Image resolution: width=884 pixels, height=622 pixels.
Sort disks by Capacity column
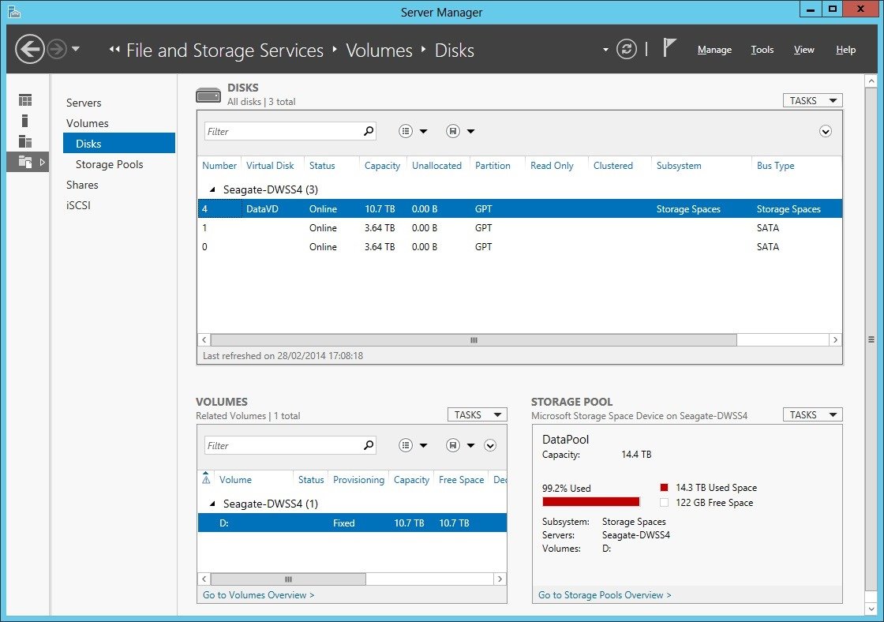pos(382,165)
